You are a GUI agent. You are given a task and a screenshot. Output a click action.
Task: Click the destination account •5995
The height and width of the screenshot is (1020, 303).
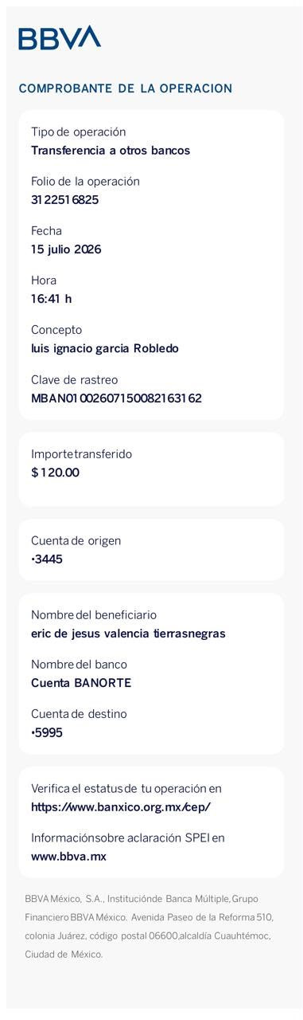click(x=47, y=732)
